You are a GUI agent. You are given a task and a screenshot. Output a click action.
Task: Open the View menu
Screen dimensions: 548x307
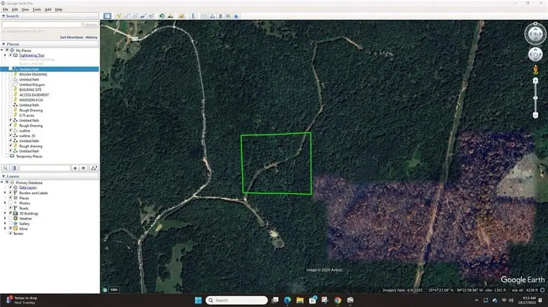[25, 10]
